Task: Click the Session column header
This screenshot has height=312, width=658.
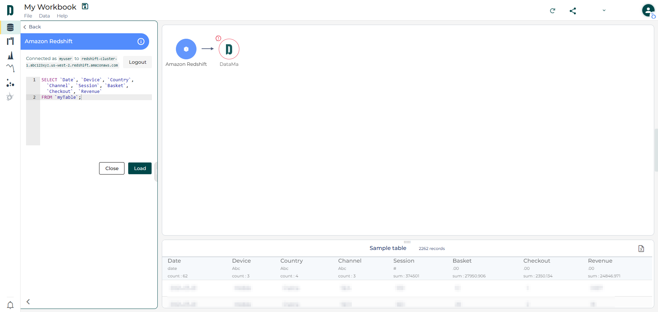Action: (404, 261)
